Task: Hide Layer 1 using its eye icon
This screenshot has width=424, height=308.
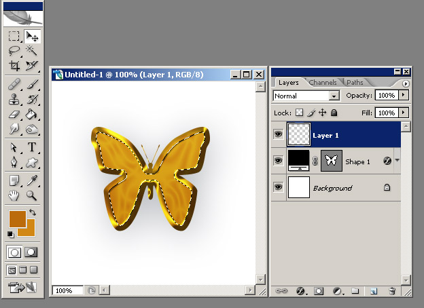Action: tap(279, 134)
